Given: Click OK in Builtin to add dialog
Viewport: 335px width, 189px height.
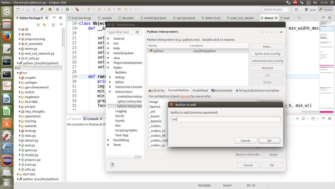Looking at the screenshot, I should [269, 141].
